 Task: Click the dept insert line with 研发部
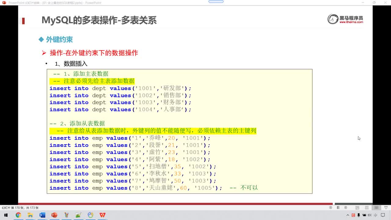[x=120, y=88]
